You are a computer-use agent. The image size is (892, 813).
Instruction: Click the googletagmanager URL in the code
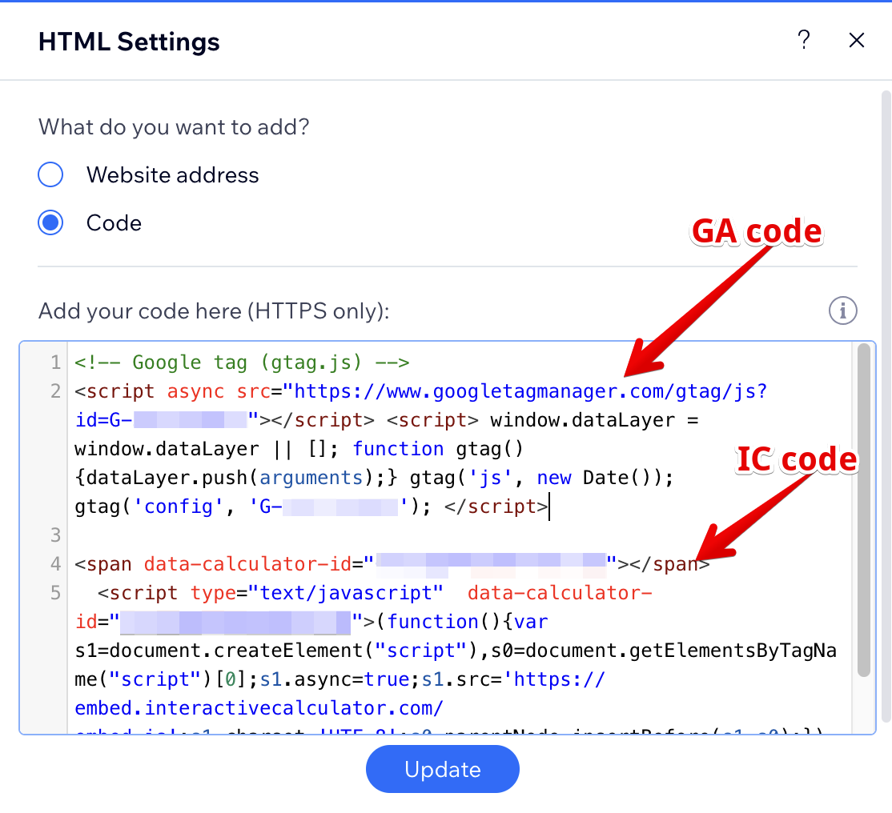[x=528, y=391]
